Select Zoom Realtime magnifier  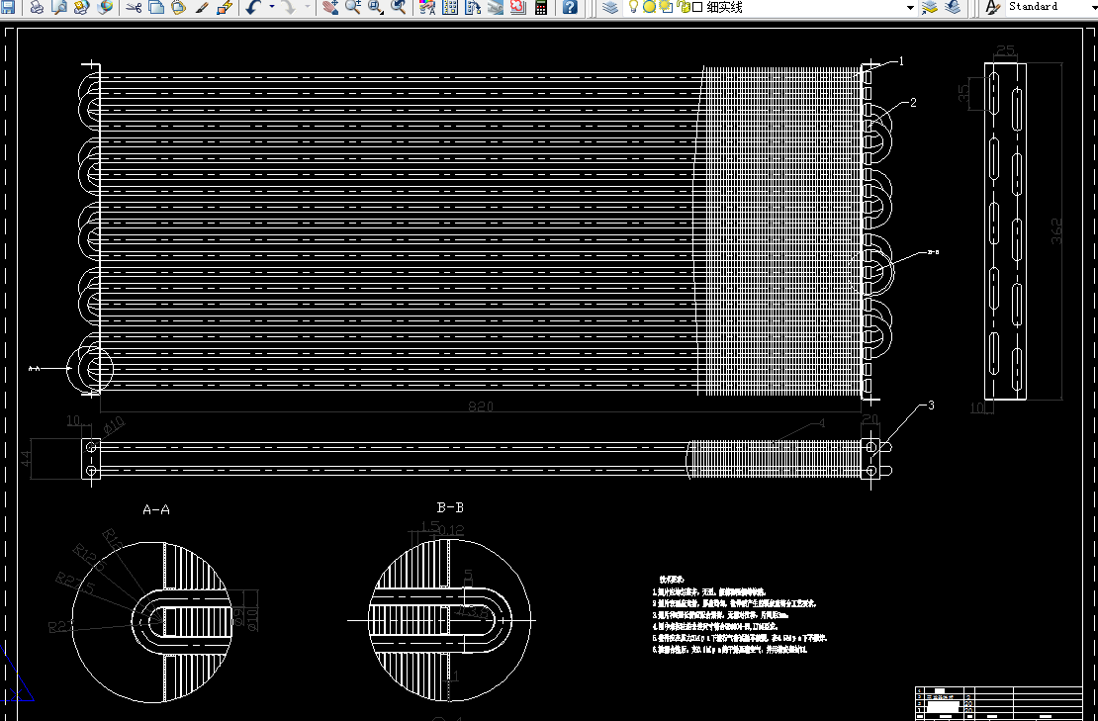353,7
